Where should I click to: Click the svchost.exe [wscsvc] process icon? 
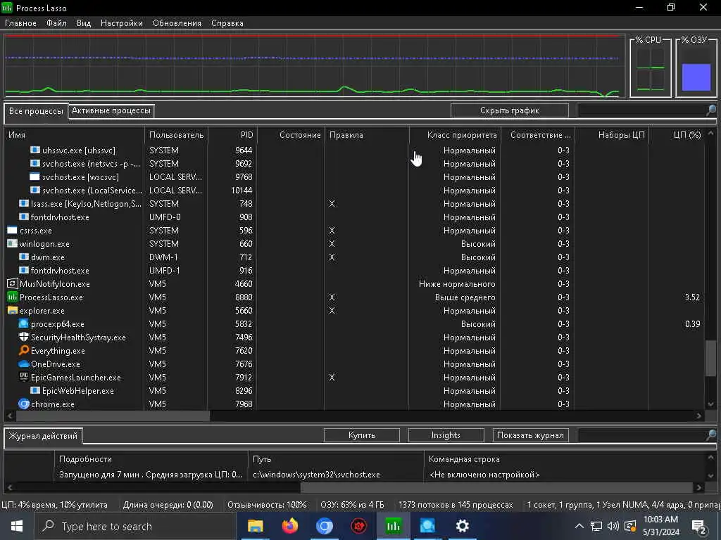(x=35, y=176)
